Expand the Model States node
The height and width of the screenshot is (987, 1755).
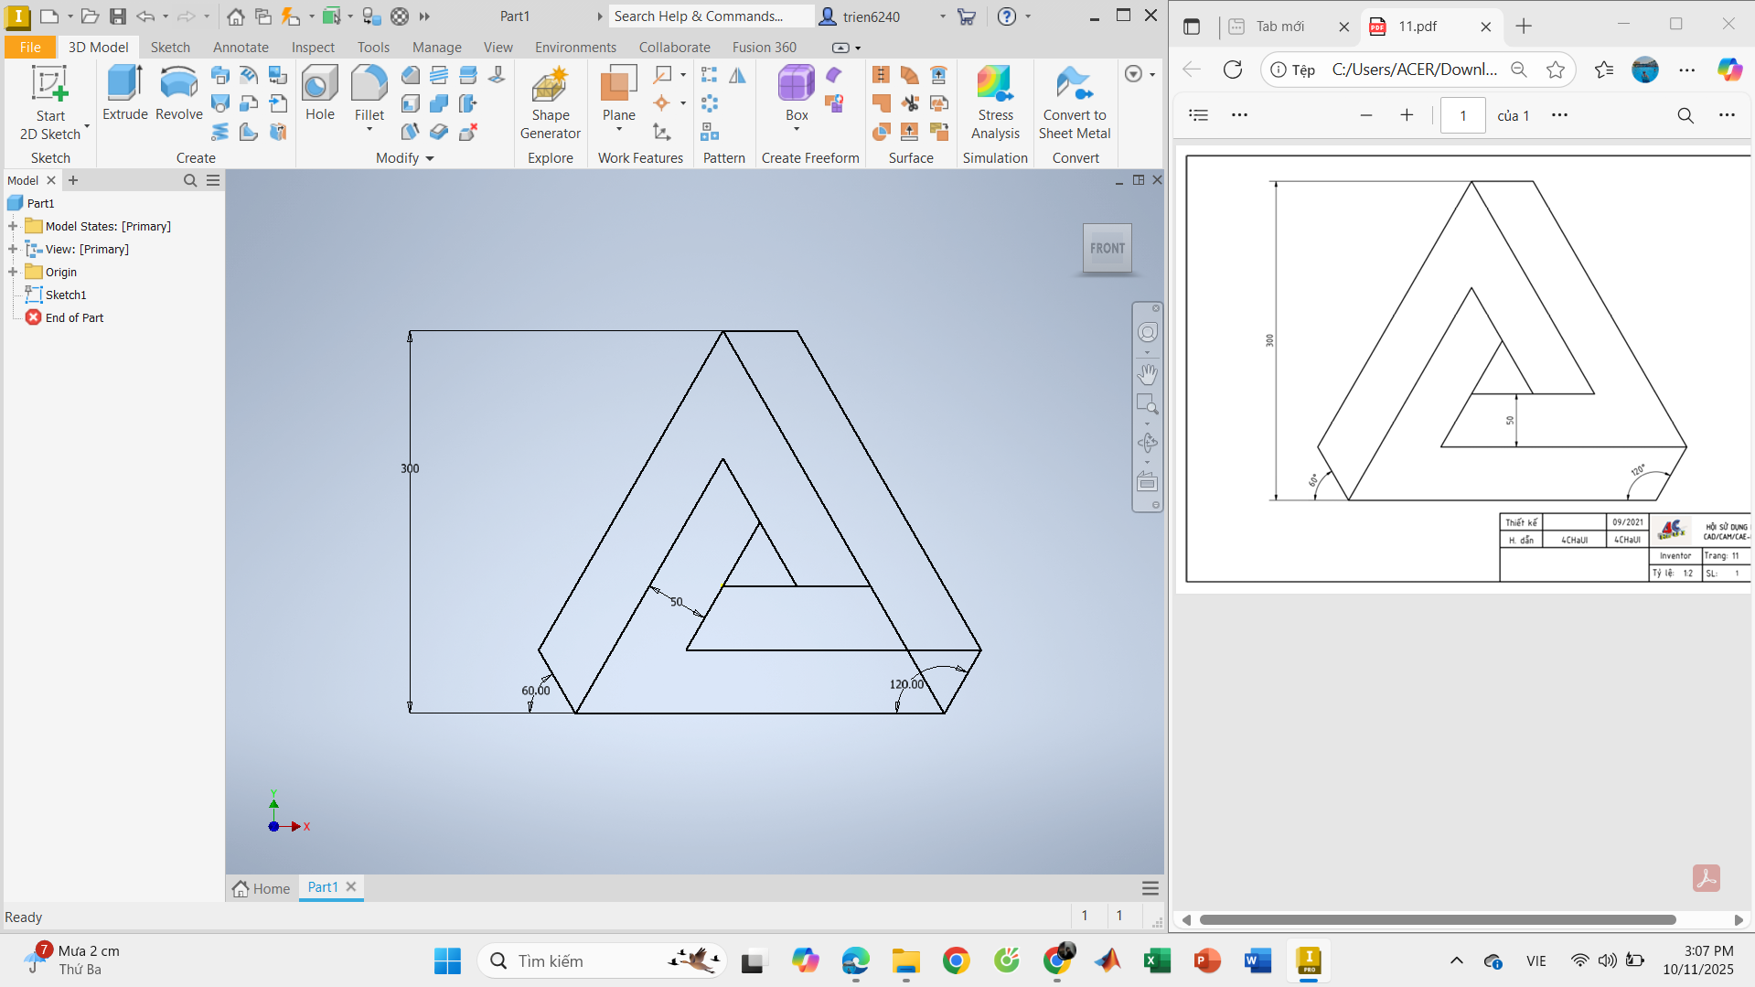coord(13,226)
